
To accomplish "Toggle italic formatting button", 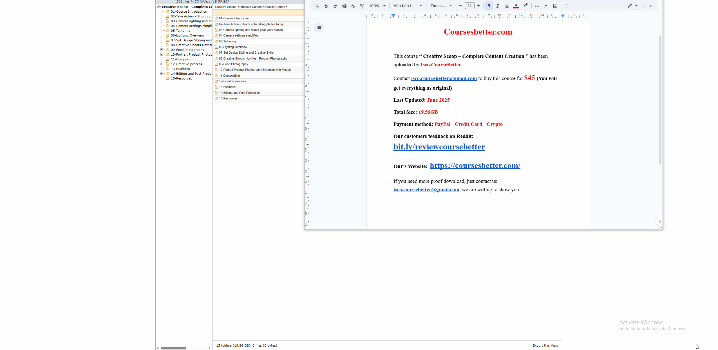I will coord(498,6).
